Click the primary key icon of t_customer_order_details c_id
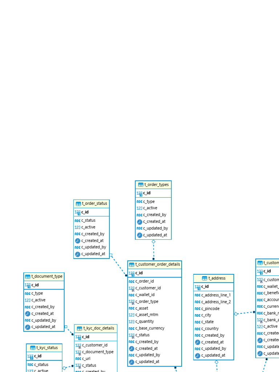Viewport: 279px width, 372px height. (x=132, y=274)
